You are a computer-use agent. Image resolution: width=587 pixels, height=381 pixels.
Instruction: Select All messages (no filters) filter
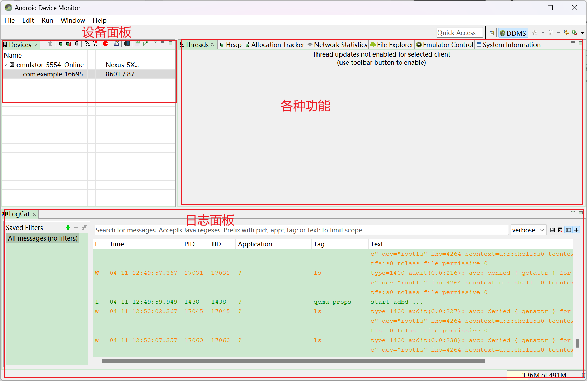43,238
